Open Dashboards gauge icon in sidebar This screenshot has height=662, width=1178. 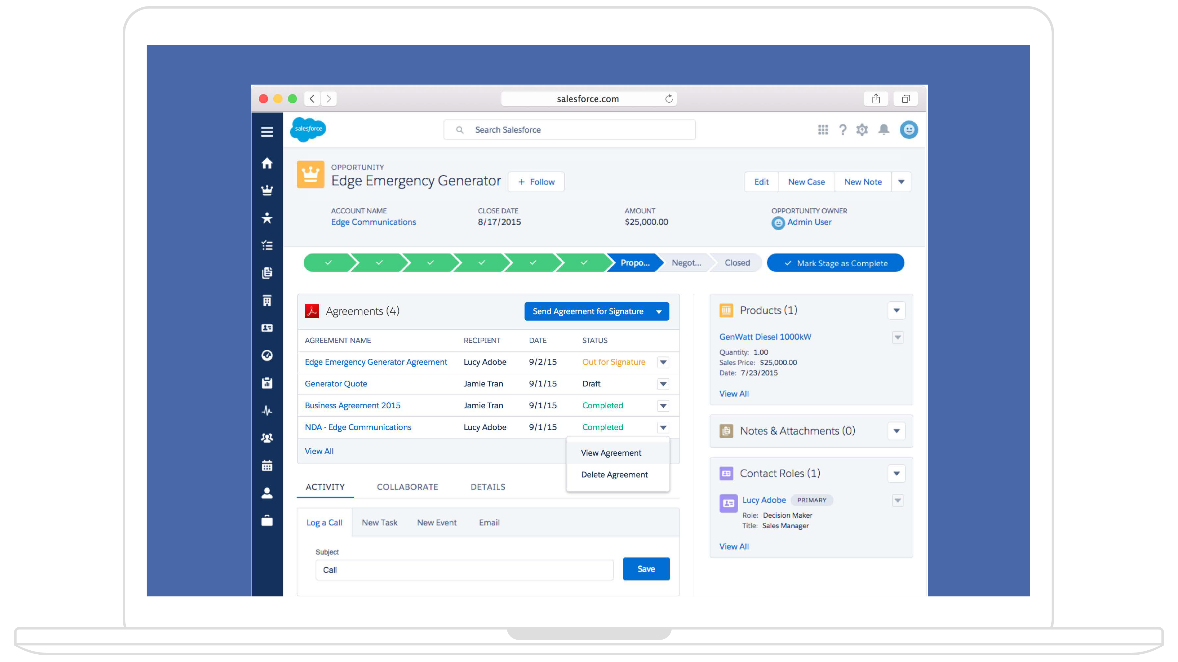point(267,356)
